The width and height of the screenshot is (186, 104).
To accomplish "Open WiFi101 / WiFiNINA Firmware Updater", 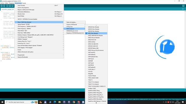I will point(39,19).
